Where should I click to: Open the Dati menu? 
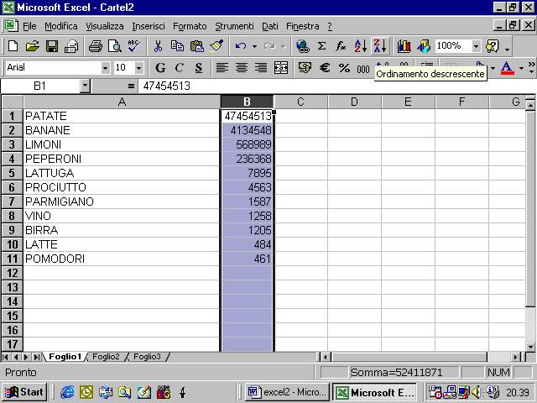269,26
